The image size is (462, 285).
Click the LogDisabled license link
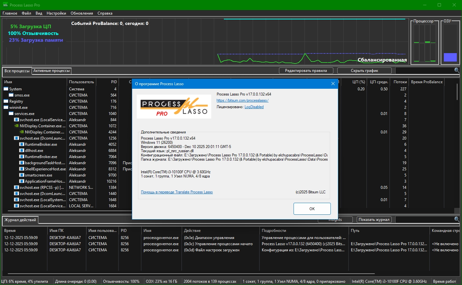tap(254, 107)
